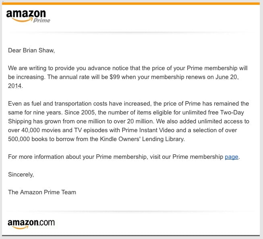Click the gray bar at email bottom

click(x=131, y=235)
